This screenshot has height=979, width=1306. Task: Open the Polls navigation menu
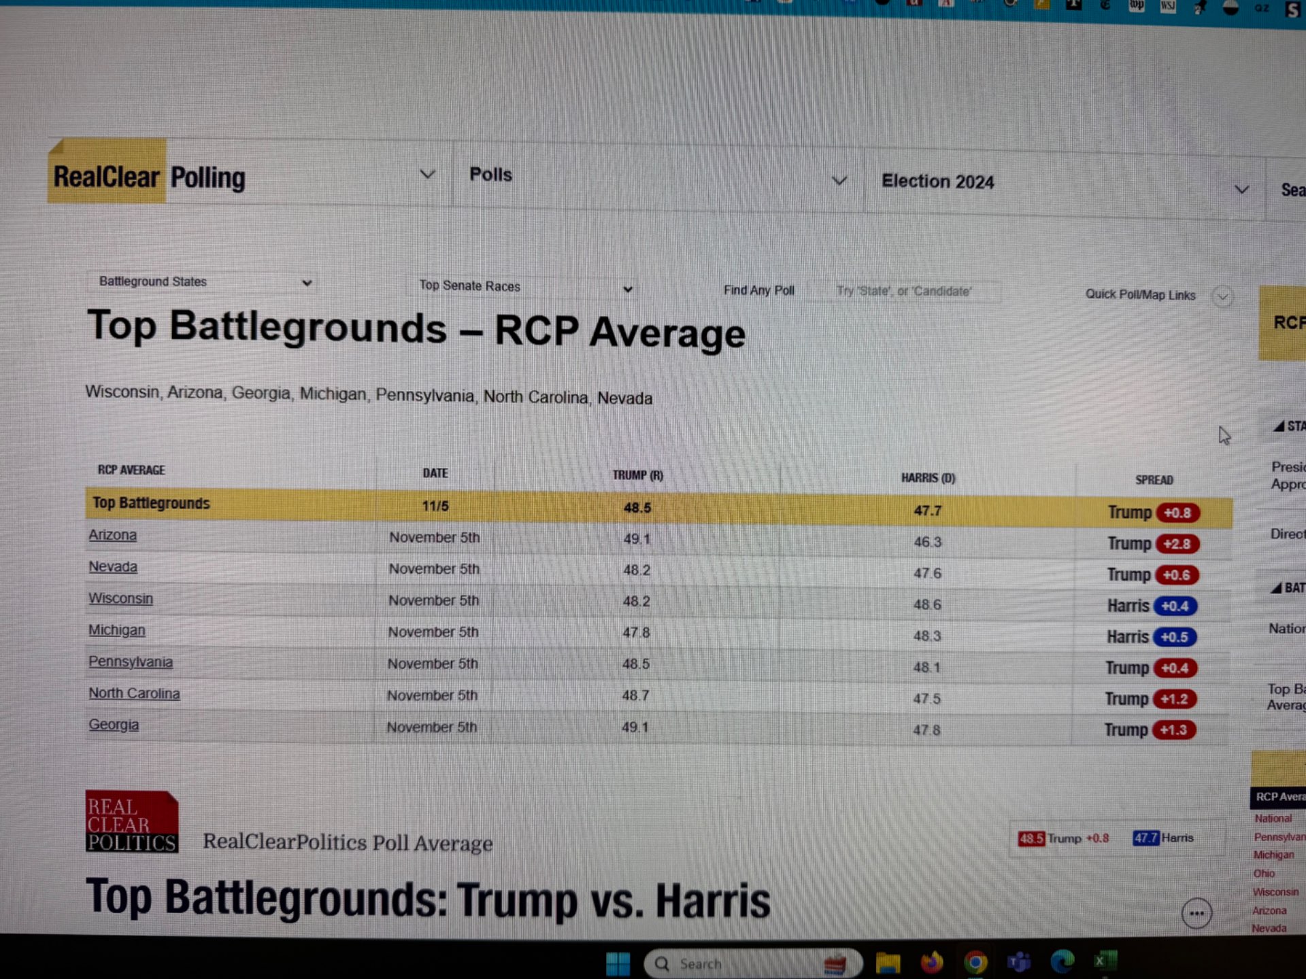click(490, 175)
